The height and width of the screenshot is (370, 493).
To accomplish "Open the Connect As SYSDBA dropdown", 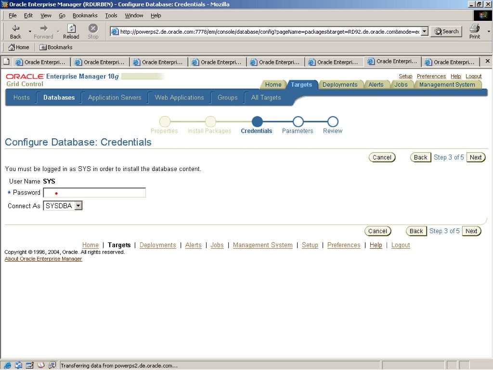I will click(78, 206).
